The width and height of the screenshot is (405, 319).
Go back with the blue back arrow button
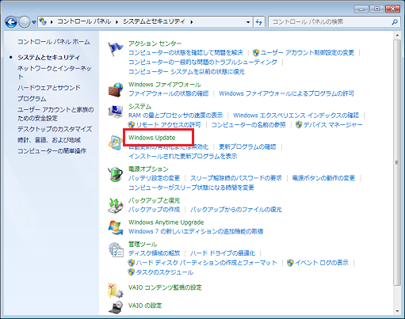tap(11, 22)
